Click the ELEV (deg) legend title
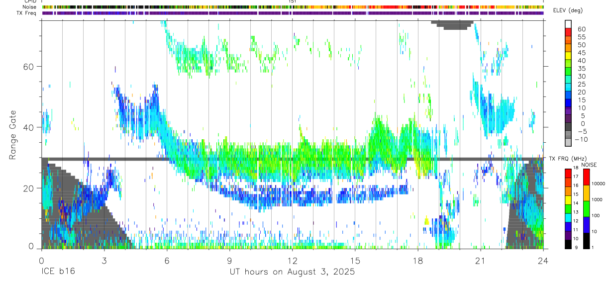Image resolution: width=611 pixels, height=282 pixels. pos(568,10)
